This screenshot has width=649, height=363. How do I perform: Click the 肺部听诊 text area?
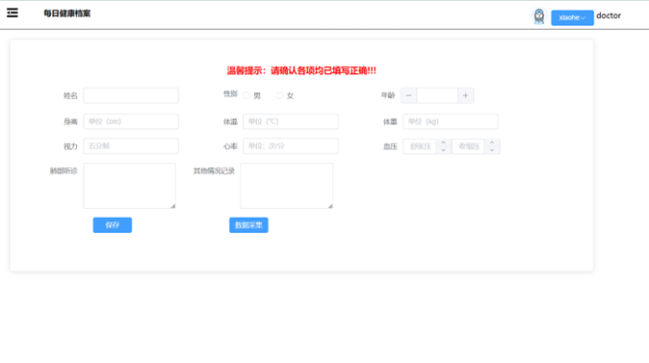coord(130,186)
